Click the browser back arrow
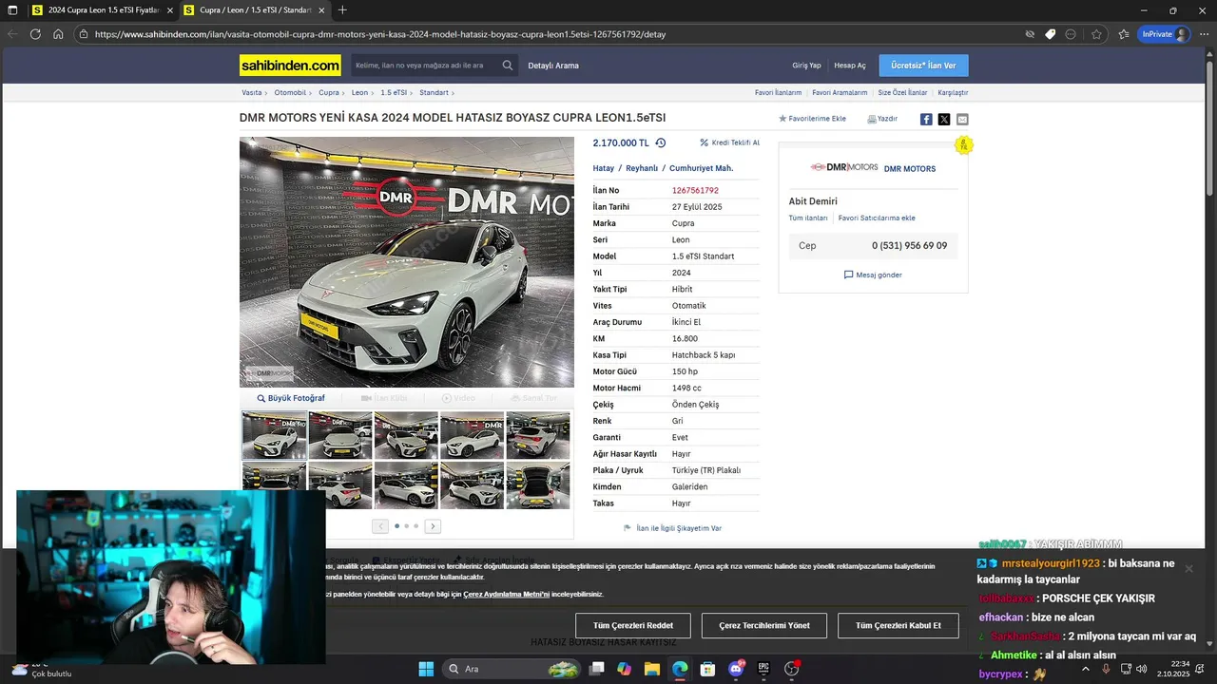 pos(12,34)
